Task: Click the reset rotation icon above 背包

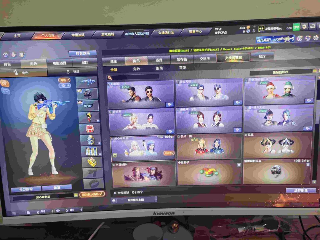Action: tap(6, 55)
